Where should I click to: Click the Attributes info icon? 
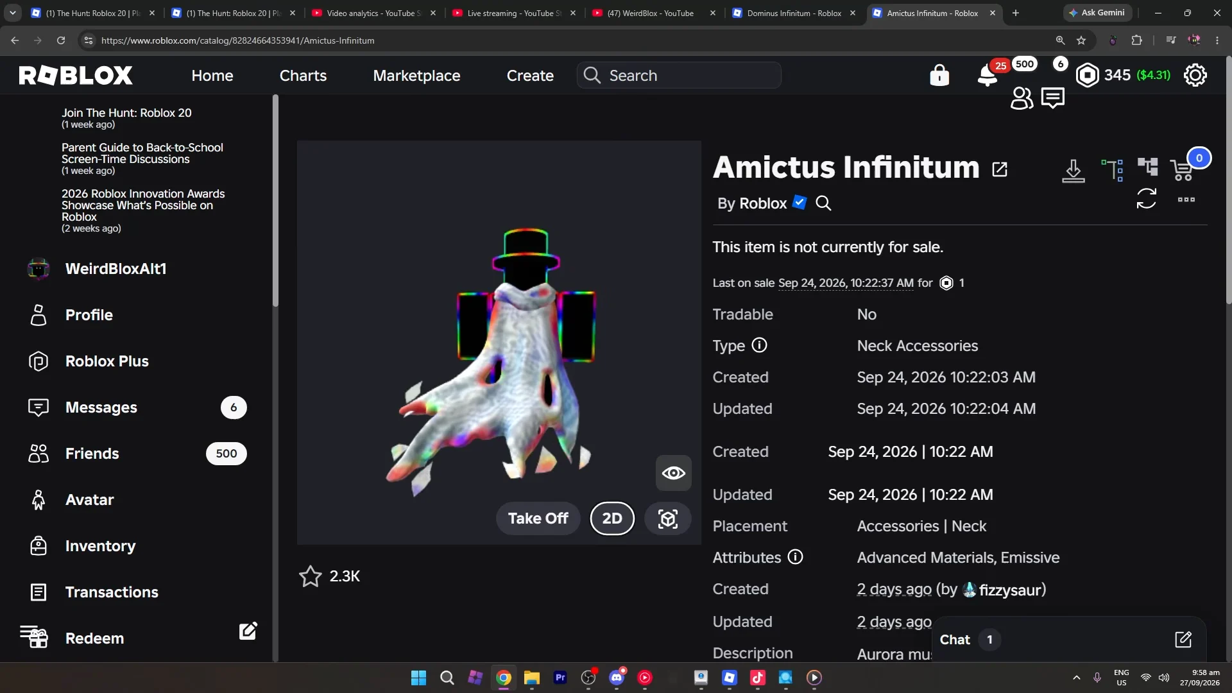795,557
